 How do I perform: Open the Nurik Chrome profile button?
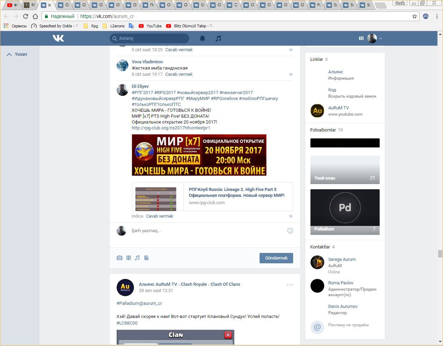[x=400, y=3]
